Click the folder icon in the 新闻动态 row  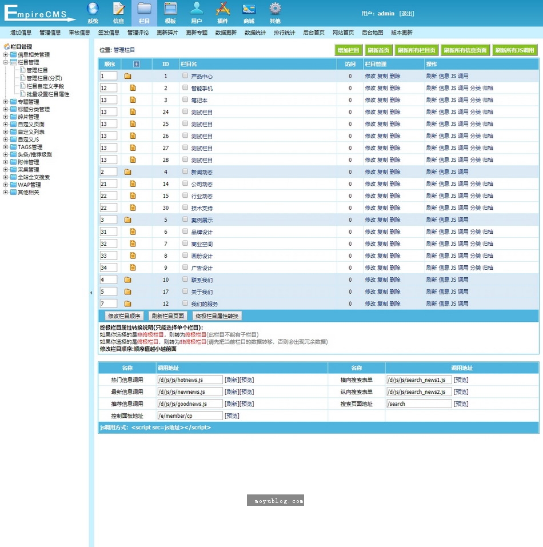coord(127,172)
